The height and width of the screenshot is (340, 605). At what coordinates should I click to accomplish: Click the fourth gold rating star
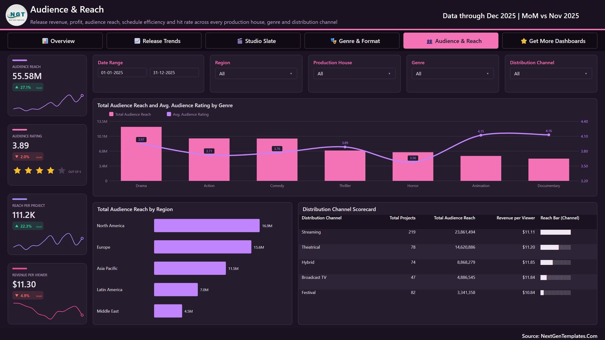(x=51, y=170)
